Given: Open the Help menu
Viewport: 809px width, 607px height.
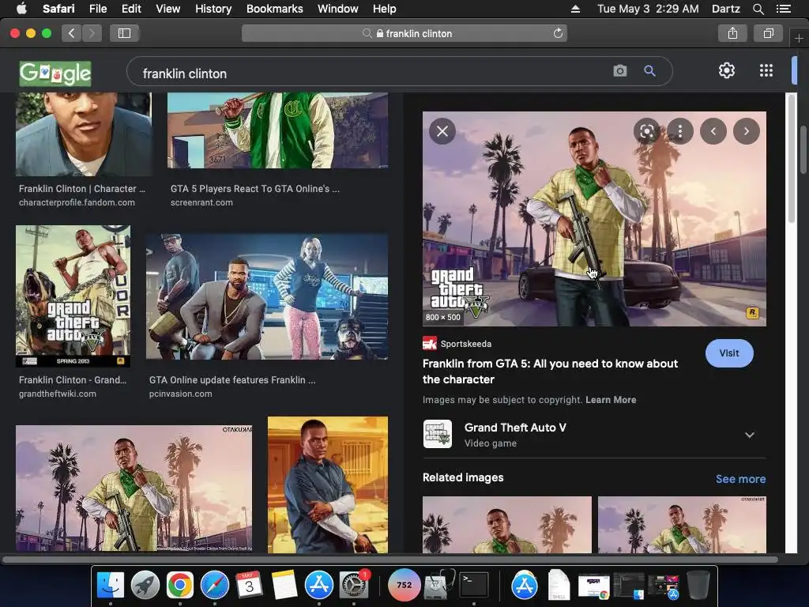Looking at the screenshot, I should 385,9.
